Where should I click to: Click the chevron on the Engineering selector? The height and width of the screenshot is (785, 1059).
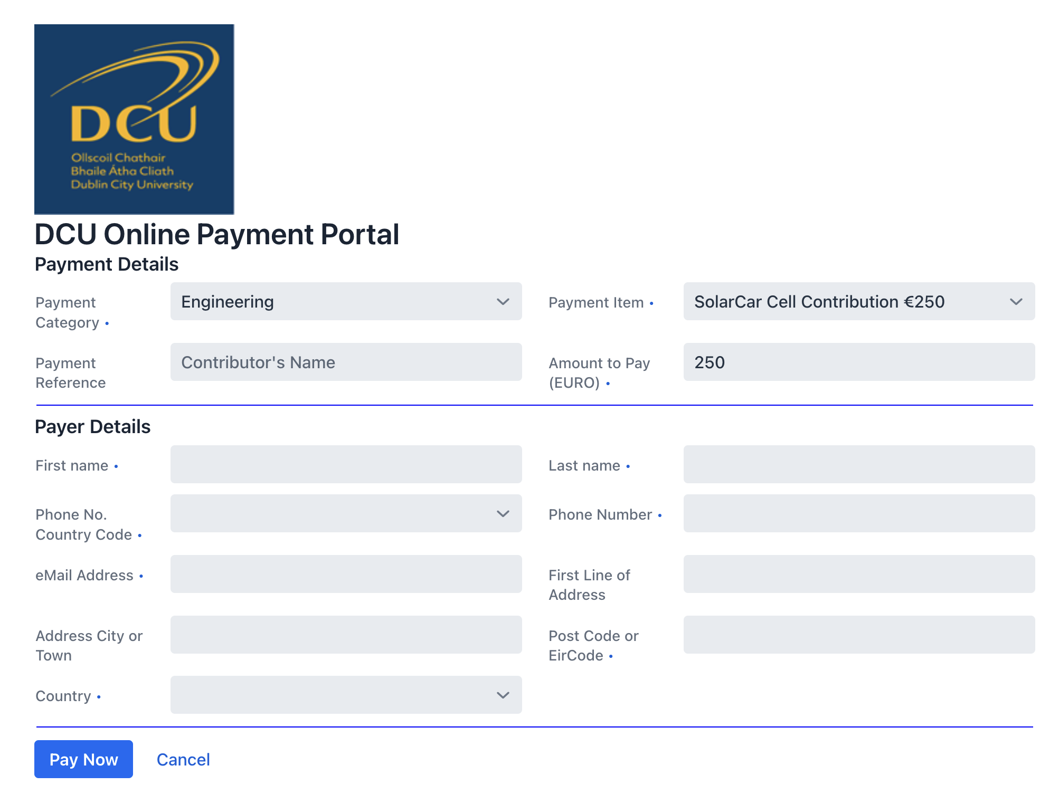pos(503,302)
